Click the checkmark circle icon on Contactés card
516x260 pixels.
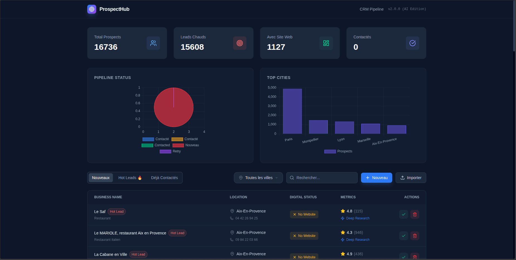(412, 43)
